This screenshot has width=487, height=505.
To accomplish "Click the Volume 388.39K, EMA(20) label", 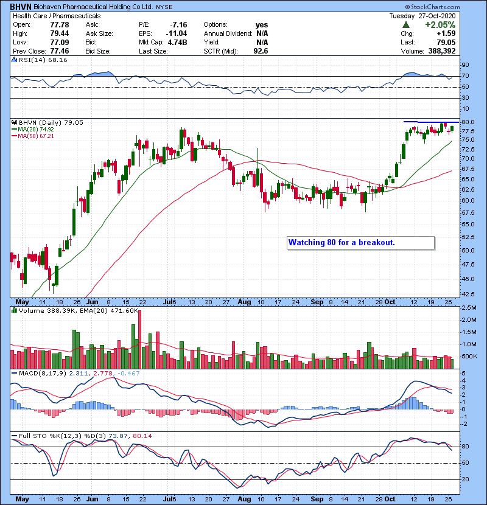I will pos(79,311).
